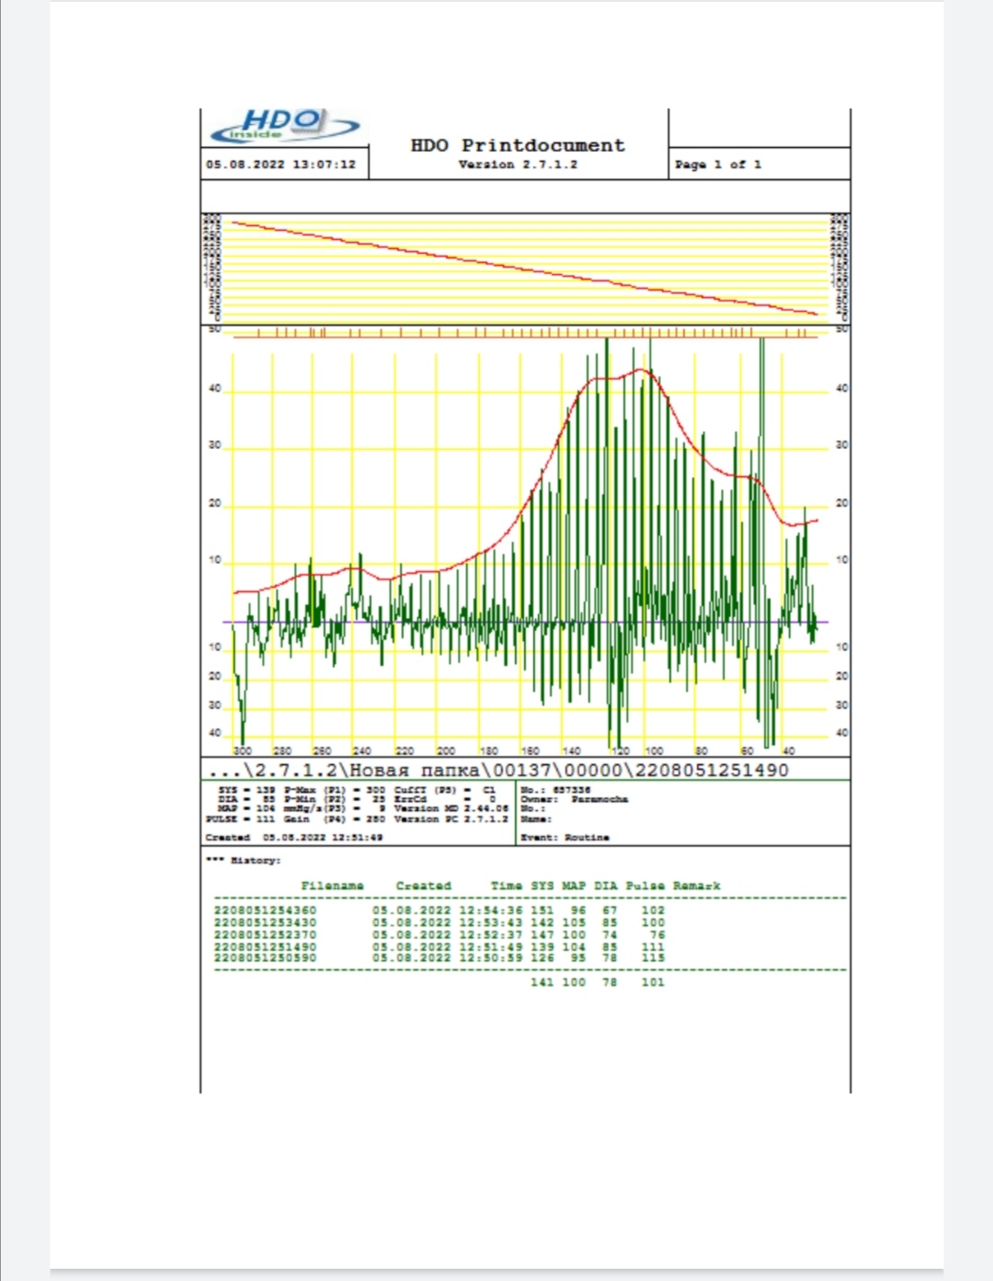Click the time 12:50:59 in history
The height and width of the screenshot is (1281, 993).
tap(491, 958)
